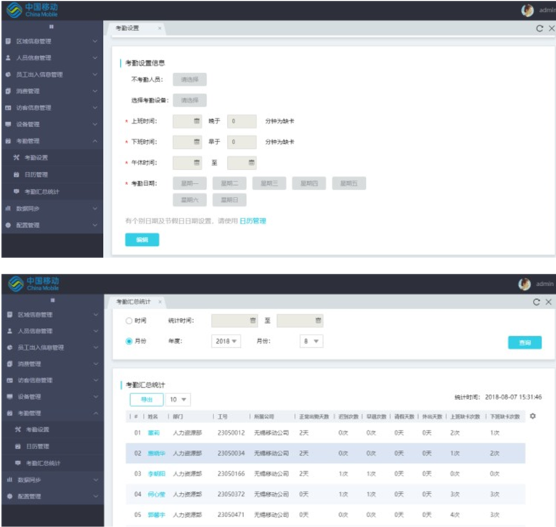Click 请选择 button for 不考勤人员
556x527 pixels.
[x=189, y=79]
